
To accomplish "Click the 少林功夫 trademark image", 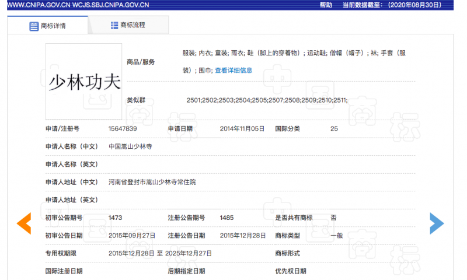I will point(83,82).
